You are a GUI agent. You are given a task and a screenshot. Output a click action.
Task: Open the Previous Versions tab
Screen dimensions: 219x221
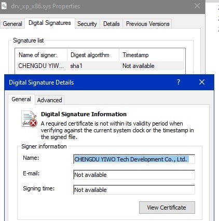[x=147, y=24]
